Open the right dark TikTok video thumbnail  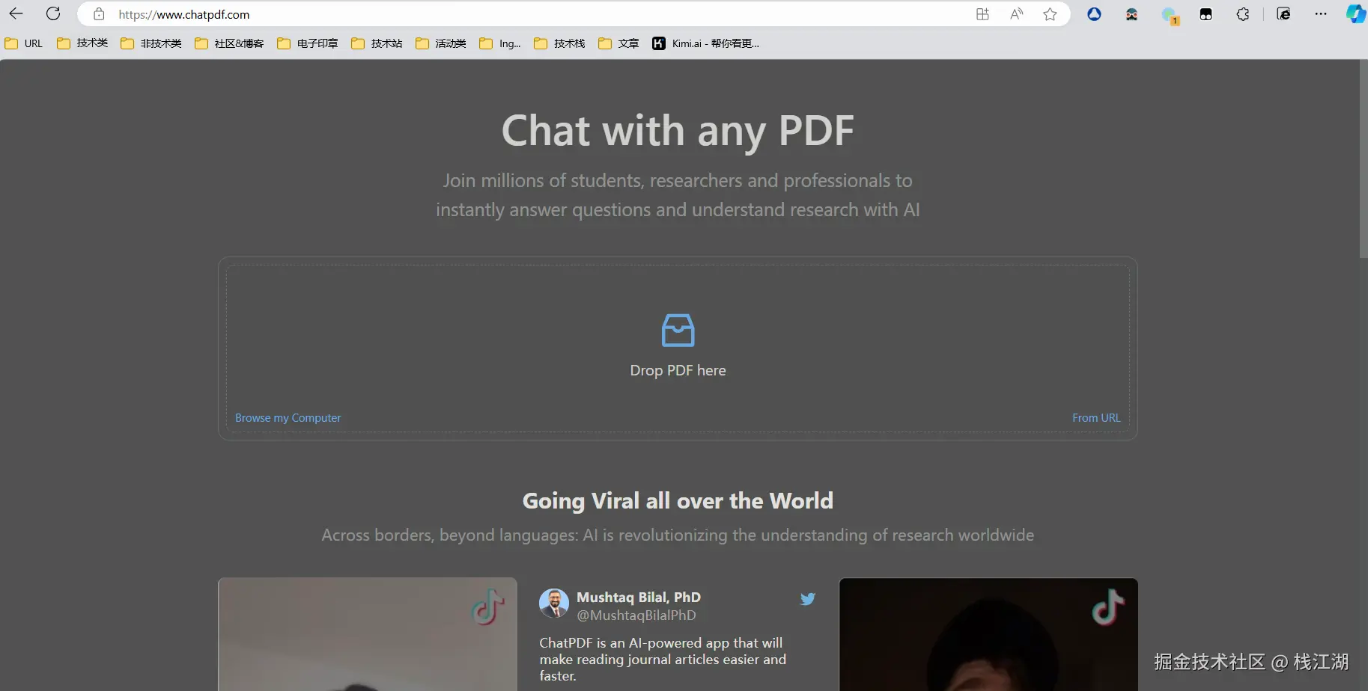tap(988, 634)
